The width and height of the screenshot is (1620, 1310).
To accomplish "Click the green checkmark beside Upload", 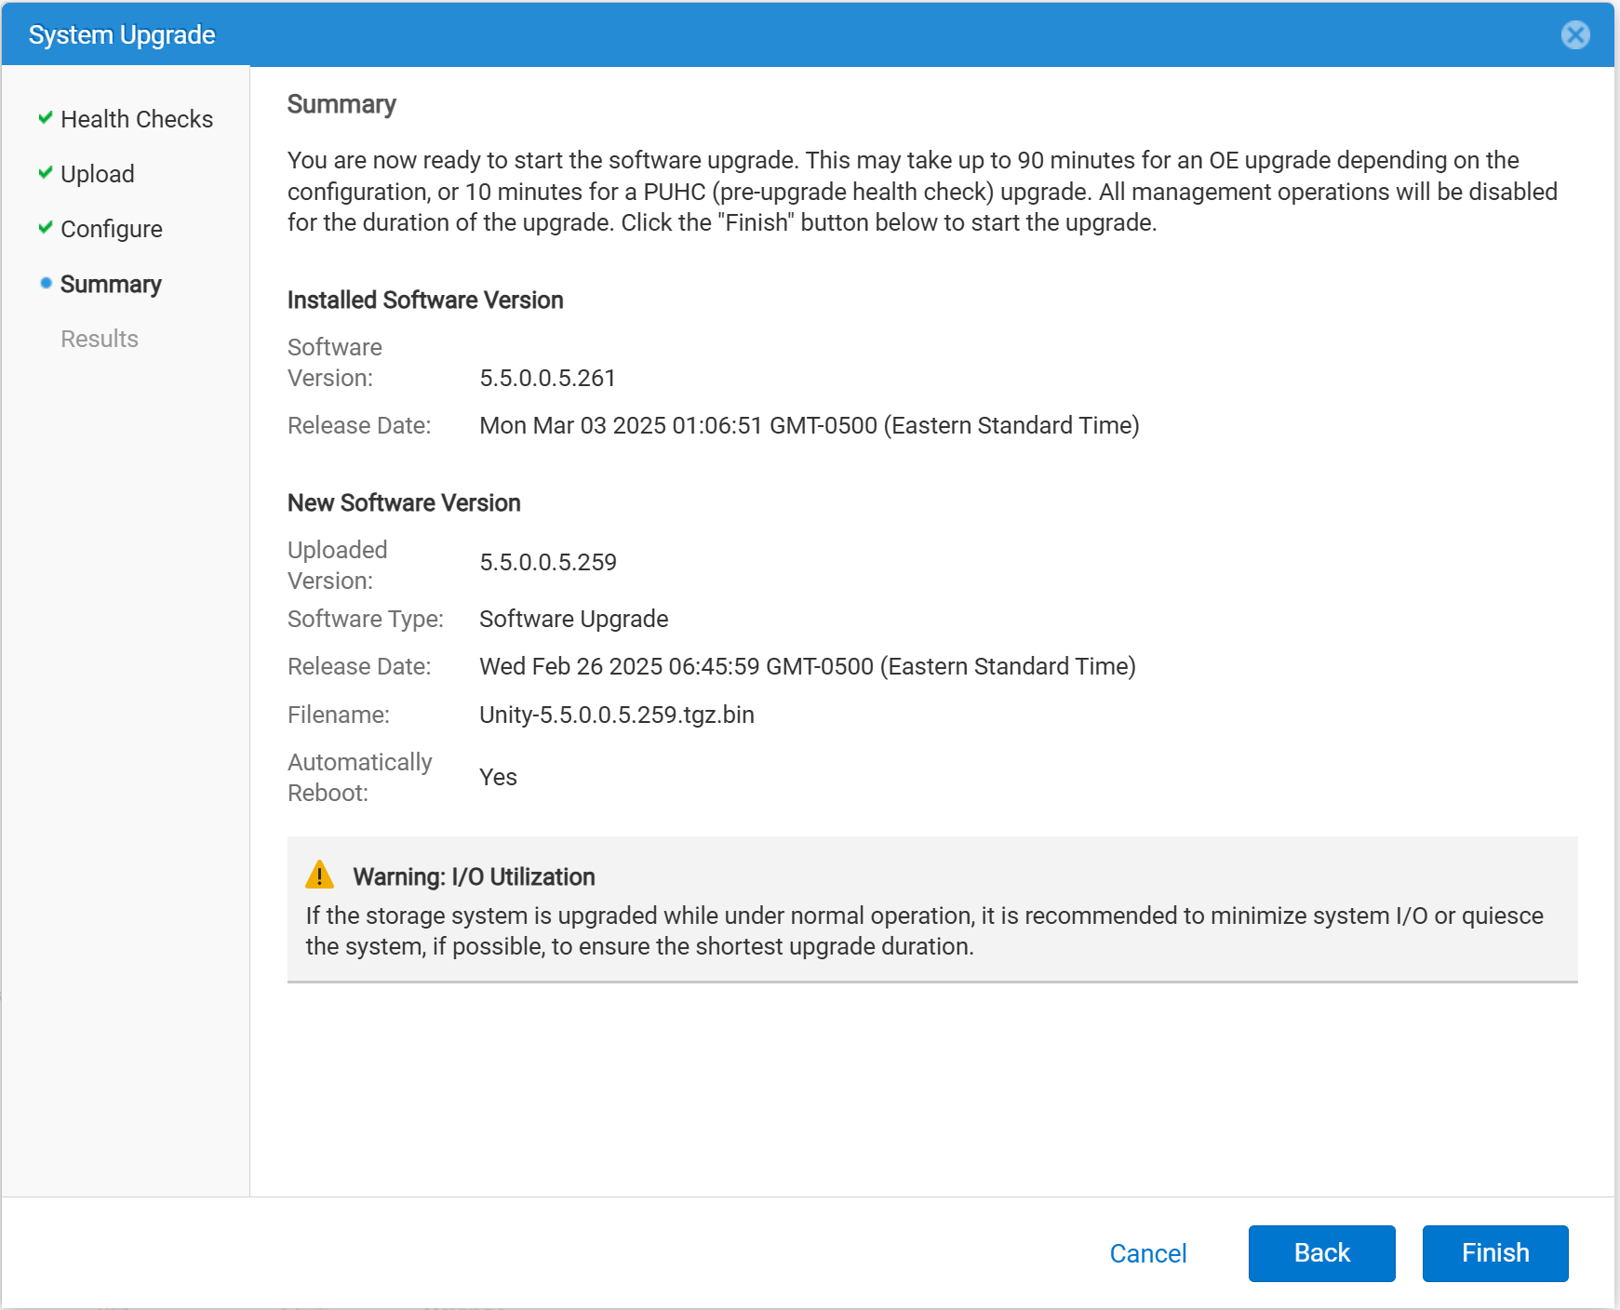I will [x=45, y=173].
